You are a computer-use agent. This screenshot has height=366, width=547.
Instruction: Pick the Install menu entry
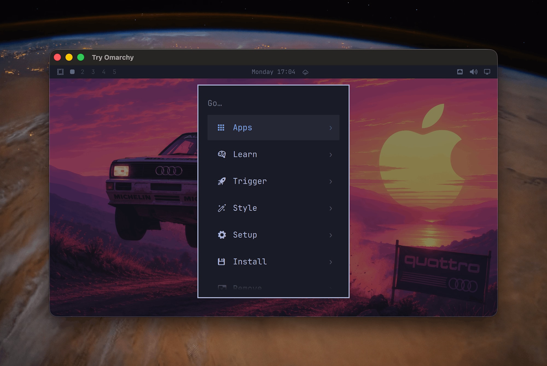click(x=273, y=262)
